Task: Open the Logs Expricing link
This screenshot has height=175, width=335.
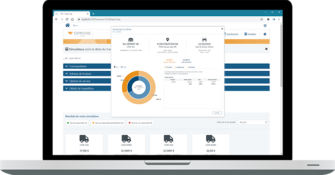Action: (233, 34)
